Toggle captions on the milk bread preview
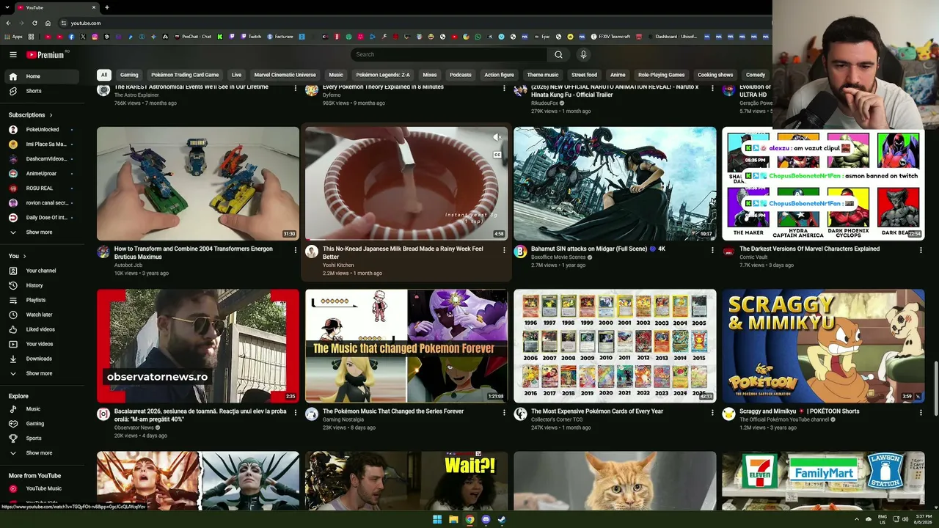939x528 pixels. [497, 155]
